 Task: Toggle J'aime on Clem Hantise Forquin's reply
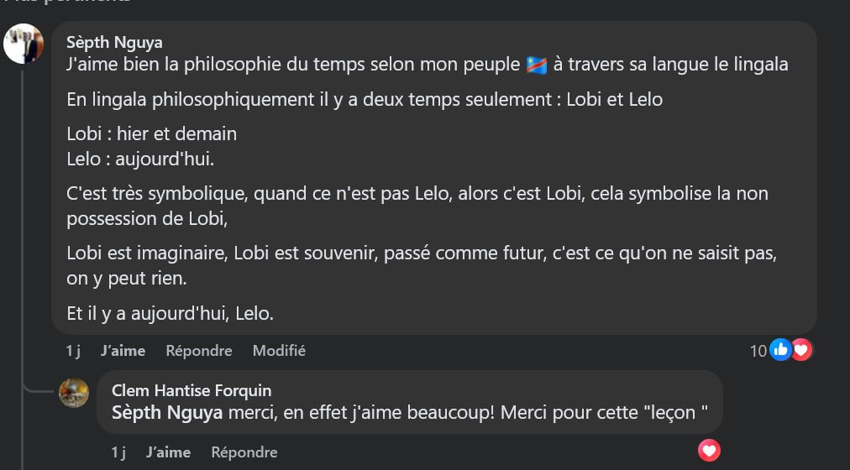168,452
